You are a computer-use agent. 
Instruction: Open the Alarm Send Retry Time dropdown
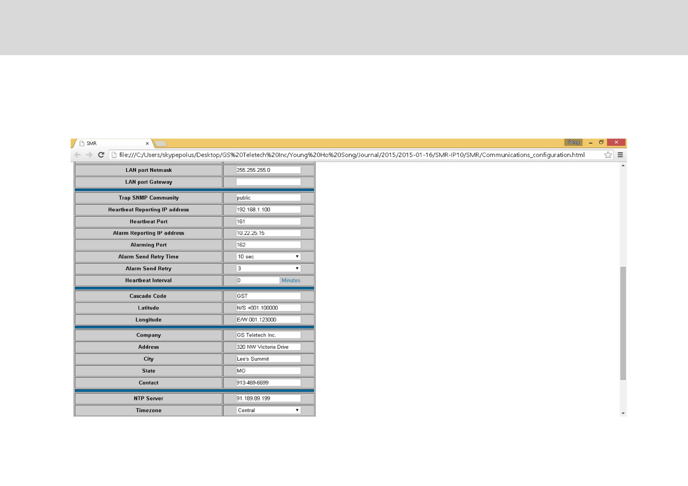[268, 256]
